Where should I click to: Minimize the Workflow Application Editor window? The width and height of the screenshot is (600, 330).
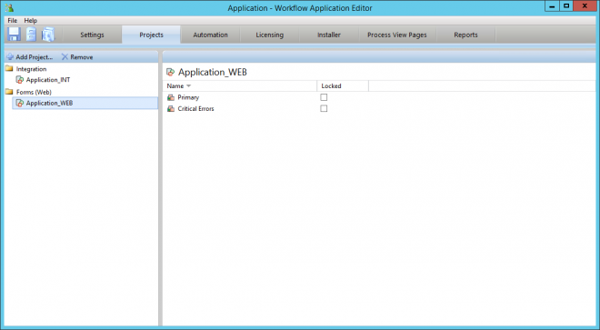(552, 6)
